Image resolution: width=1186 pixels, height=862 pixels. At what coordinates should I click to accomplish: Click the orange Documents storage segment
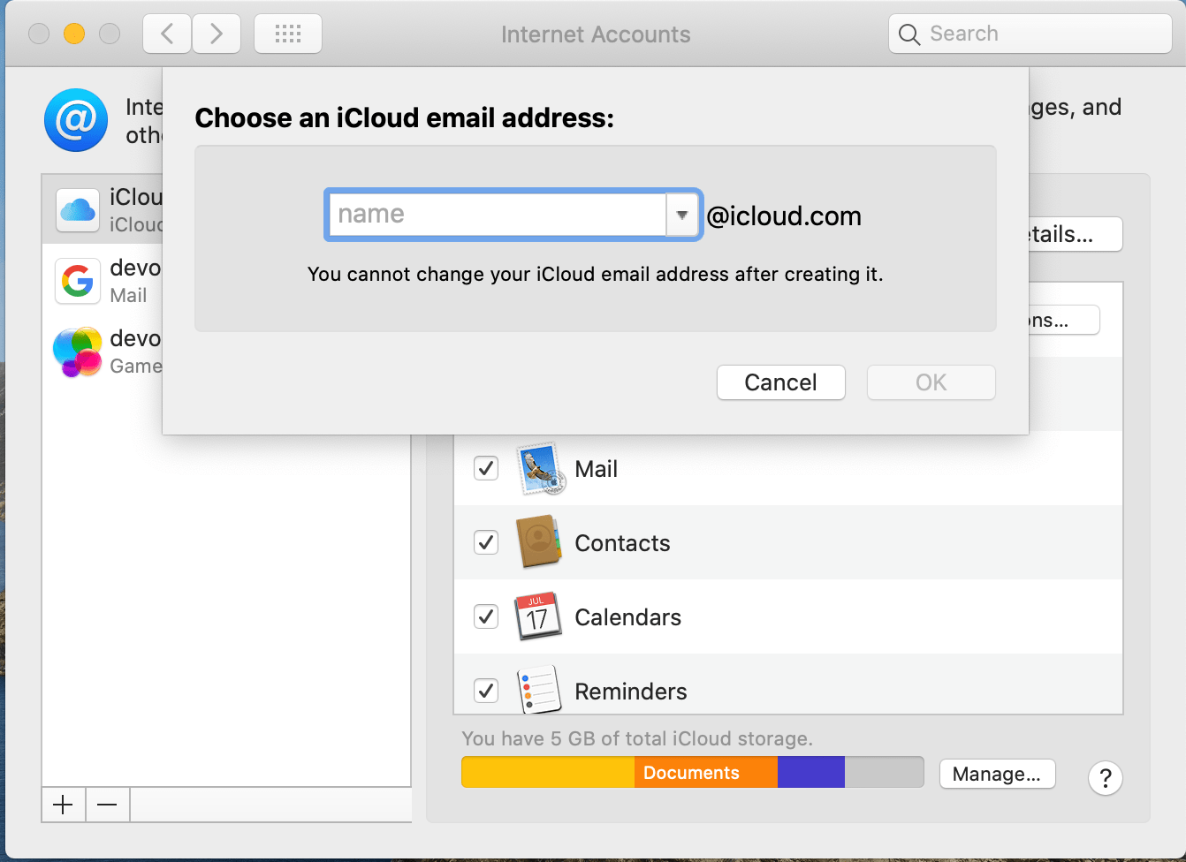click(706, 772)
